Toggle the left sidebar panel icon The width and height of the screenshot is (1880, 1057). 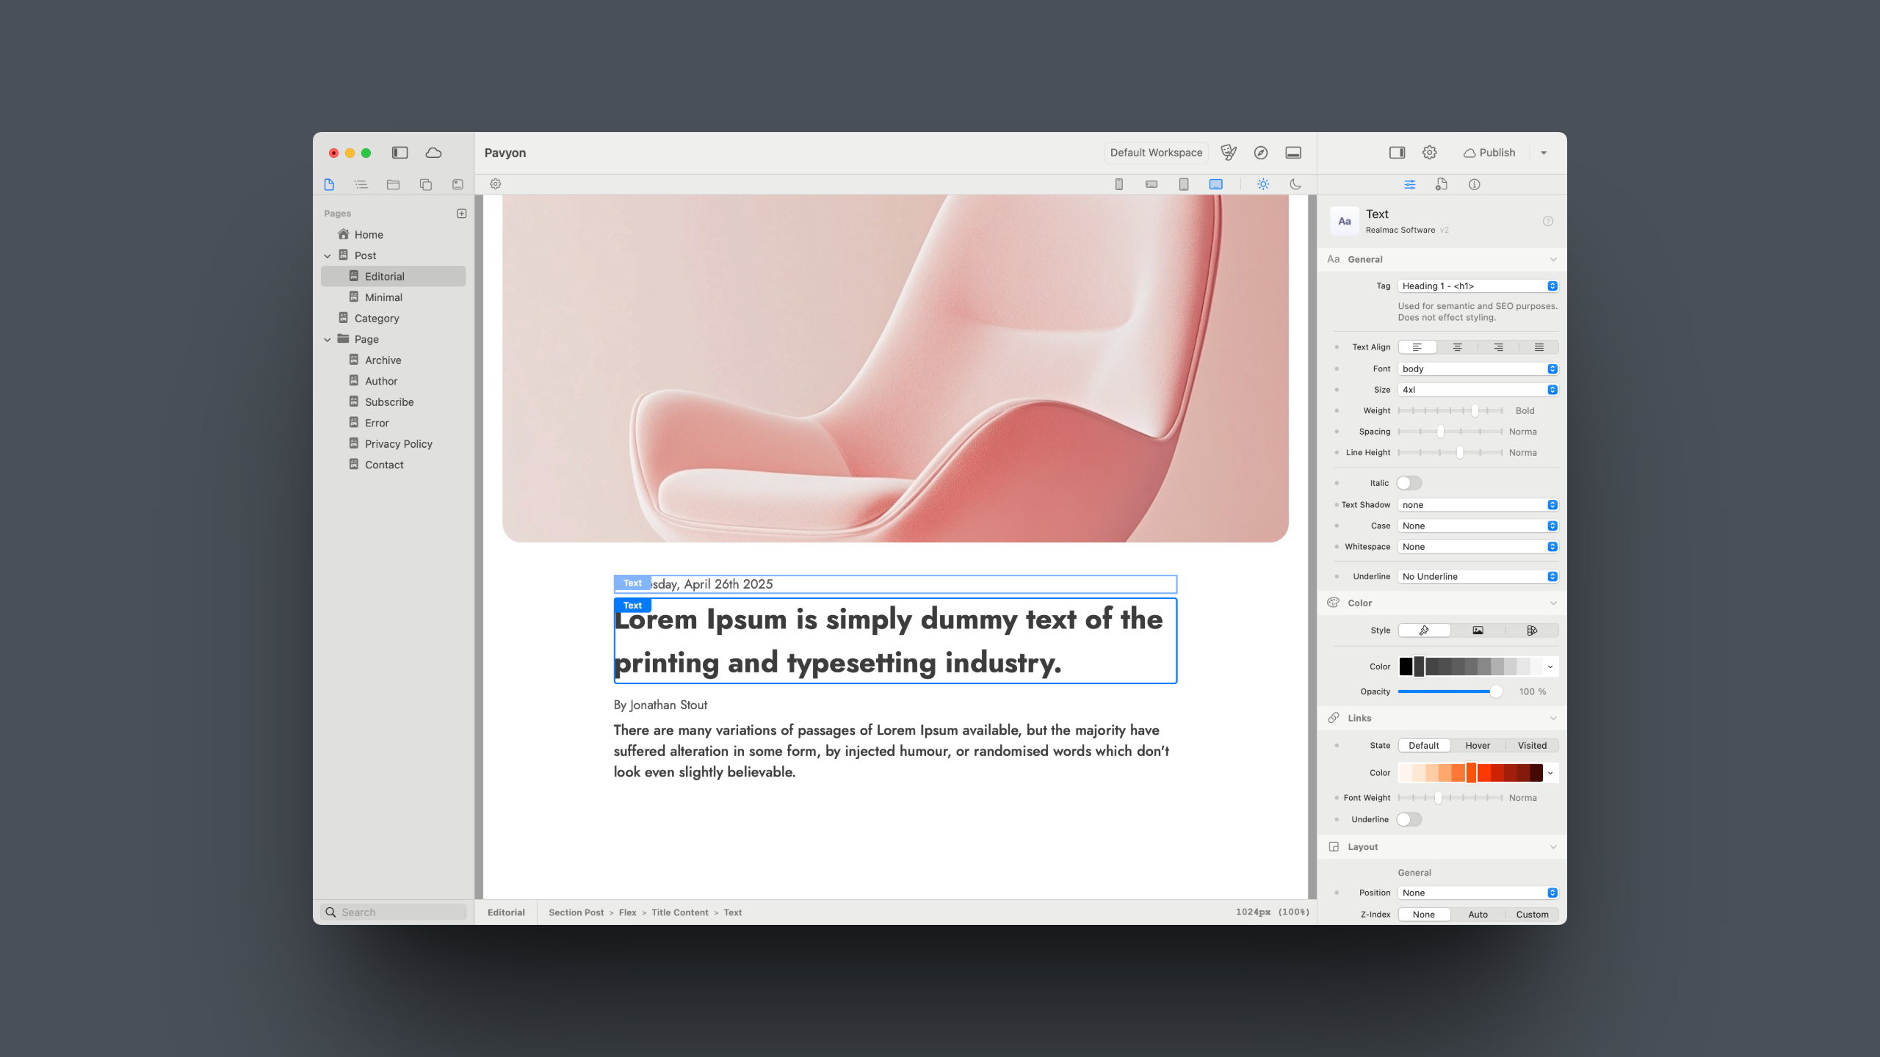pyautogui.click(x=399, y=153)
